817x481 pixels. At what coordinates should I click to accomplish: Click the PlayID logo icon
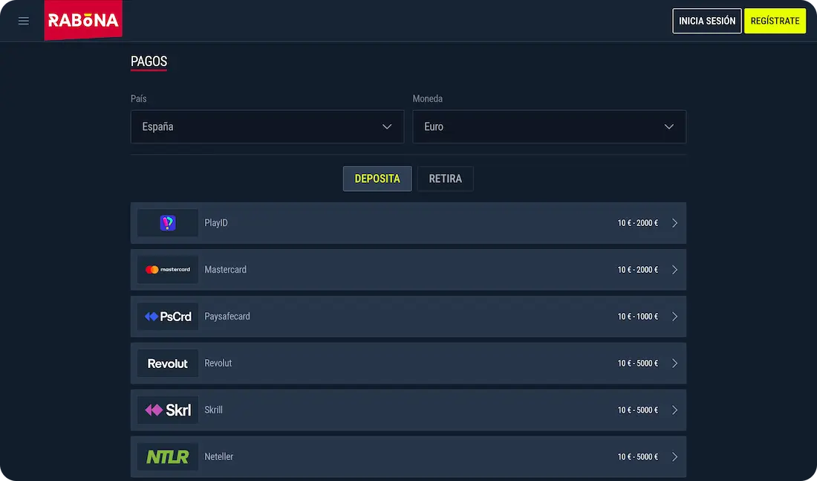point(168,223)
